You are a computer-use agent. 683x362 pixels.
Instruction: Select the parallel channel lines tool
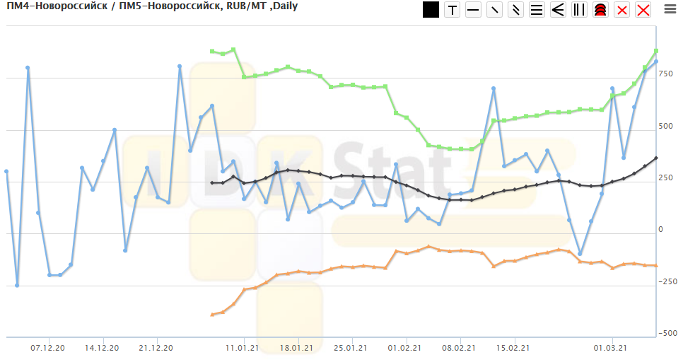515,10
